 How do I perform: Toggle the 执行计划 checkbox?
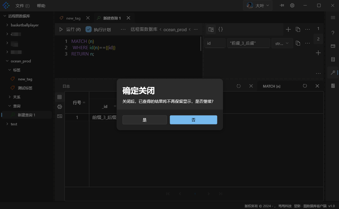pos(88,29)
